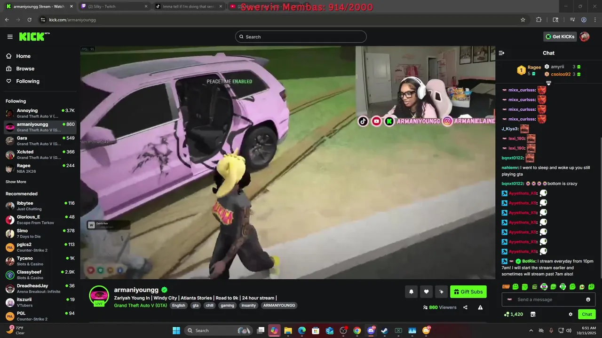
Task: Switch to the TikTok browser tab
Action: tap(188, 7)
